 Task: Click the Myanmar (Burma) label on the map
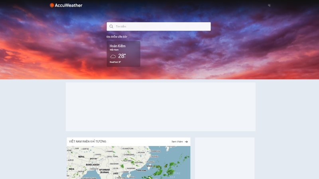(104, 171)
